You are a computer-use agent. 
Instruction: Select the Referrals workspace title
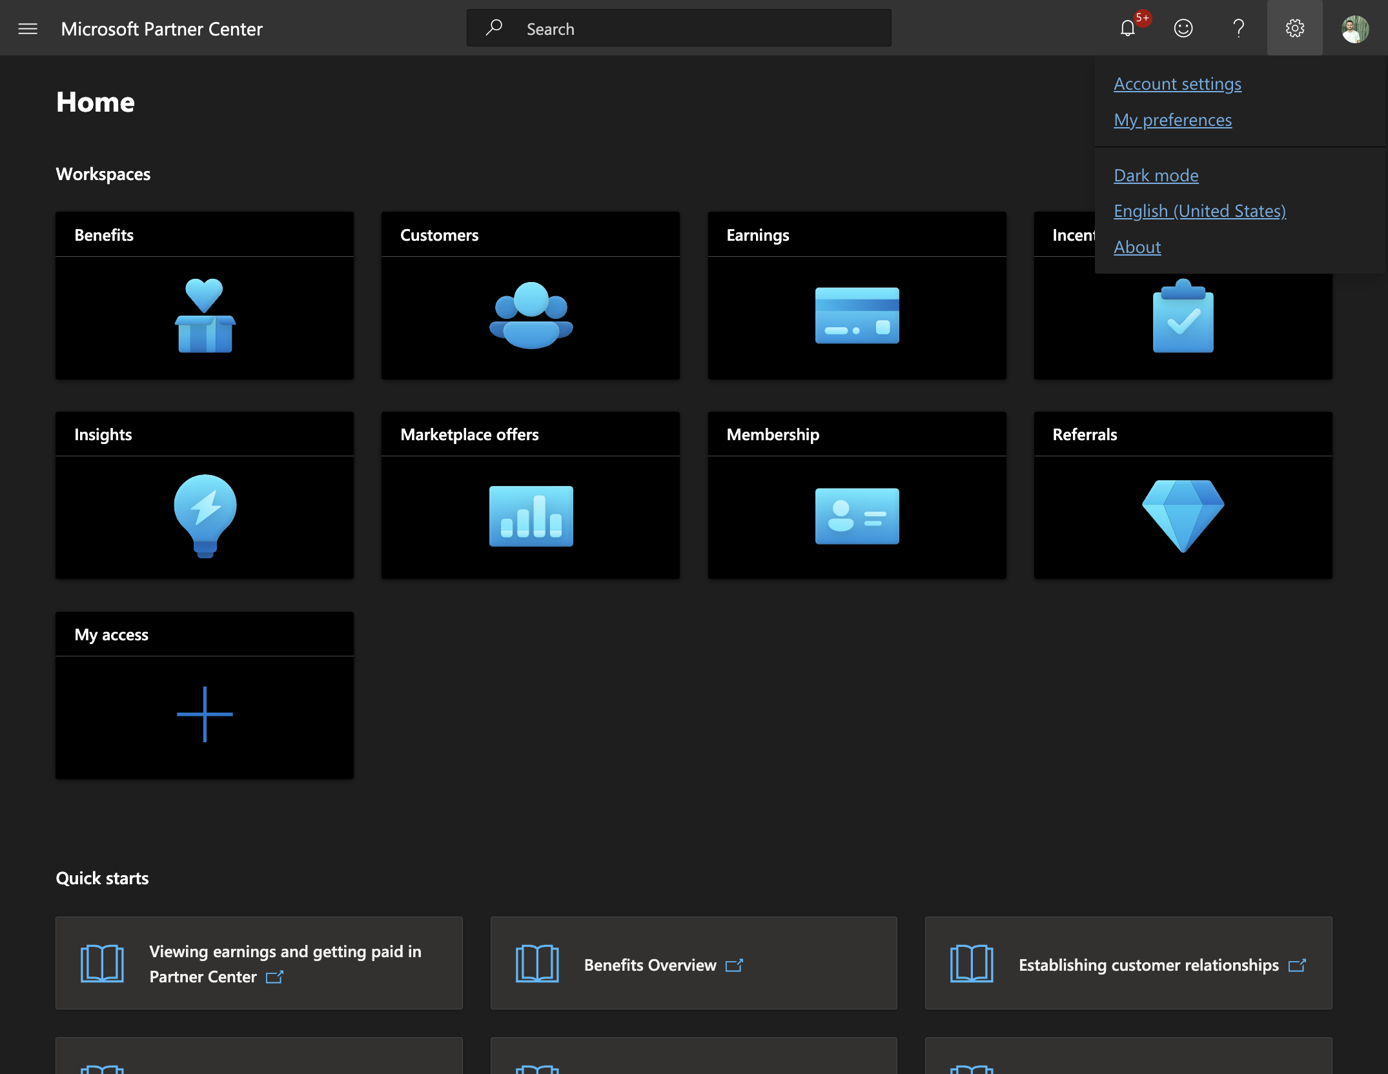point(1085,434)
